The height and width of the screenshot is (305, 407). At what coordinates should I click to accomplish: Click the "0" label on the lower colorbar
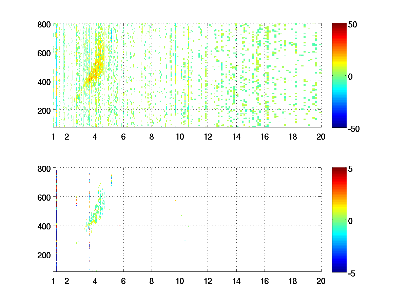tap(350, 221)
